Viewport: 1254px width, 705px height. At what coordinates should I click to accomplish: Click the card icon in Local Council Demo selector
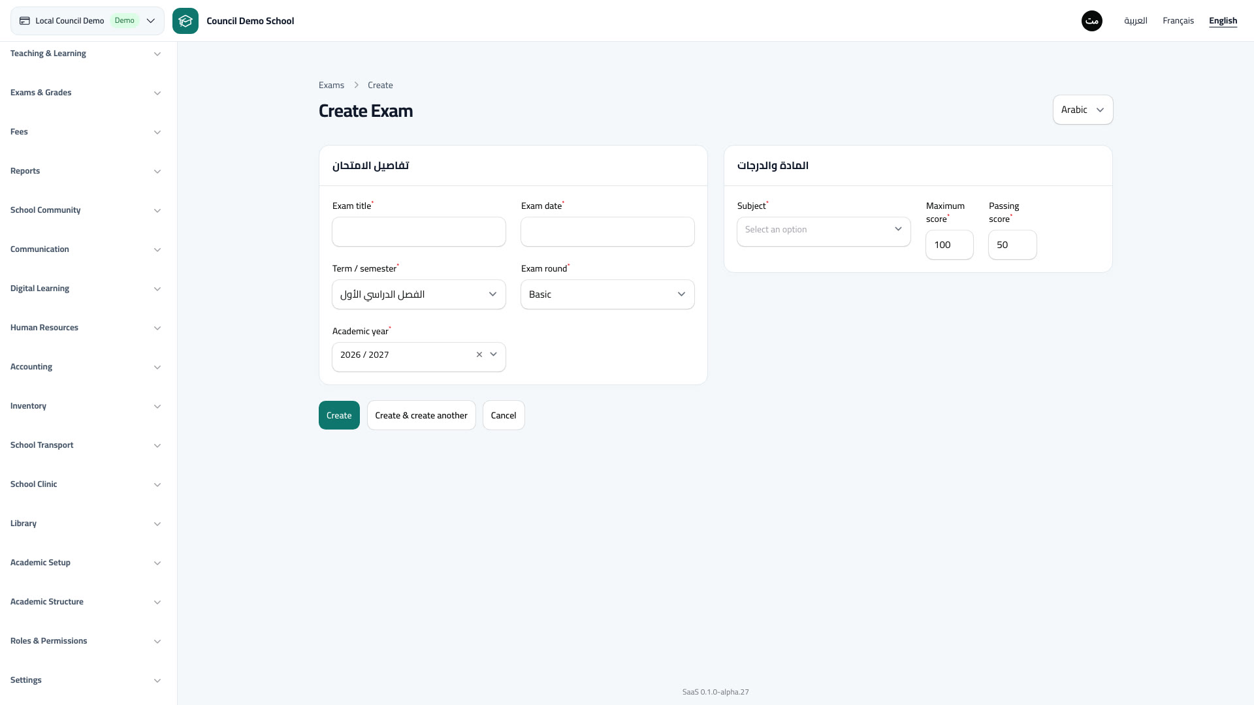[x=25, y=21]
